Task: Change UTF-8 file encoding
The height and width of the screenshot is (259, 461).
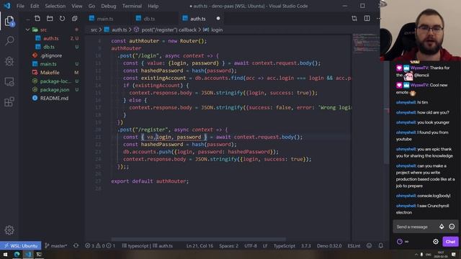Action: [x=251, y=245]
